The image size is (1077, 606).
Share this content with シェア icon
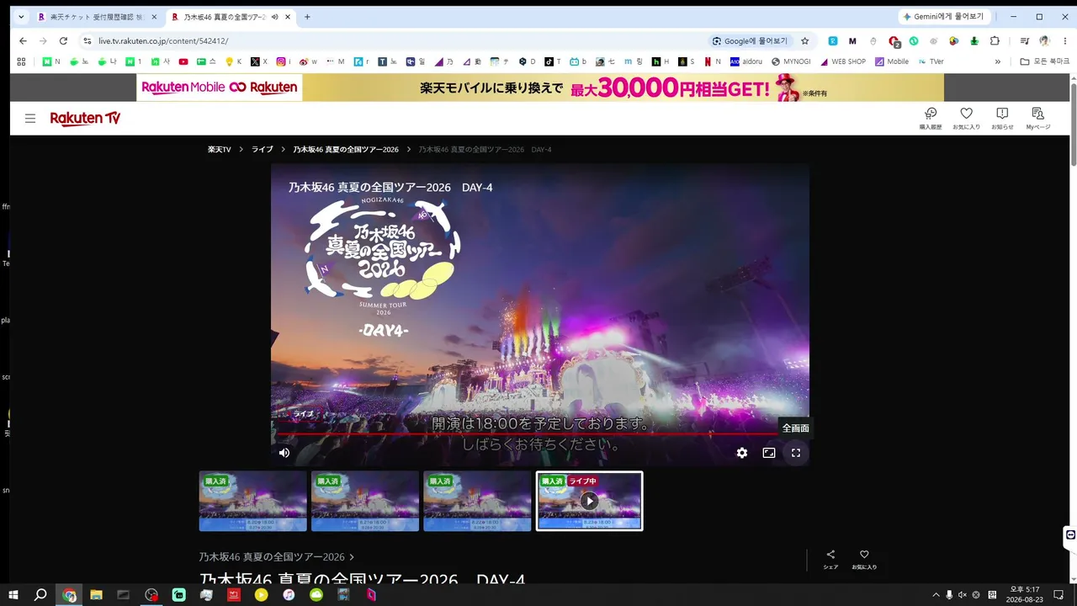click(830, 560)
